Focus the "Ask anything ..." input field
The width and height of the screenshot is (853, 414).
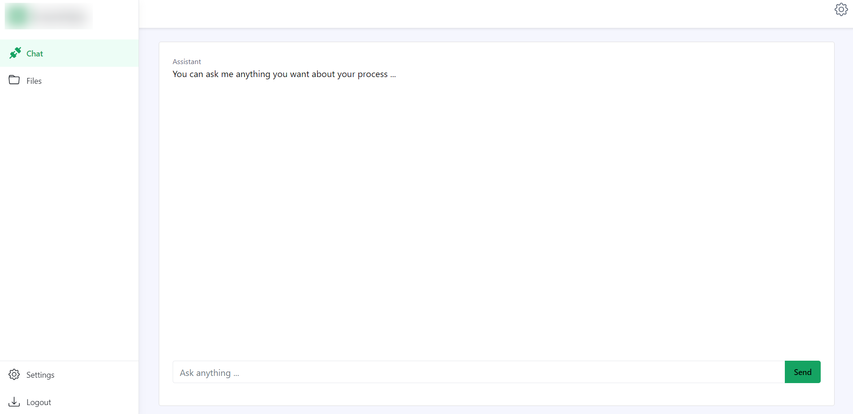click(479, 372)
